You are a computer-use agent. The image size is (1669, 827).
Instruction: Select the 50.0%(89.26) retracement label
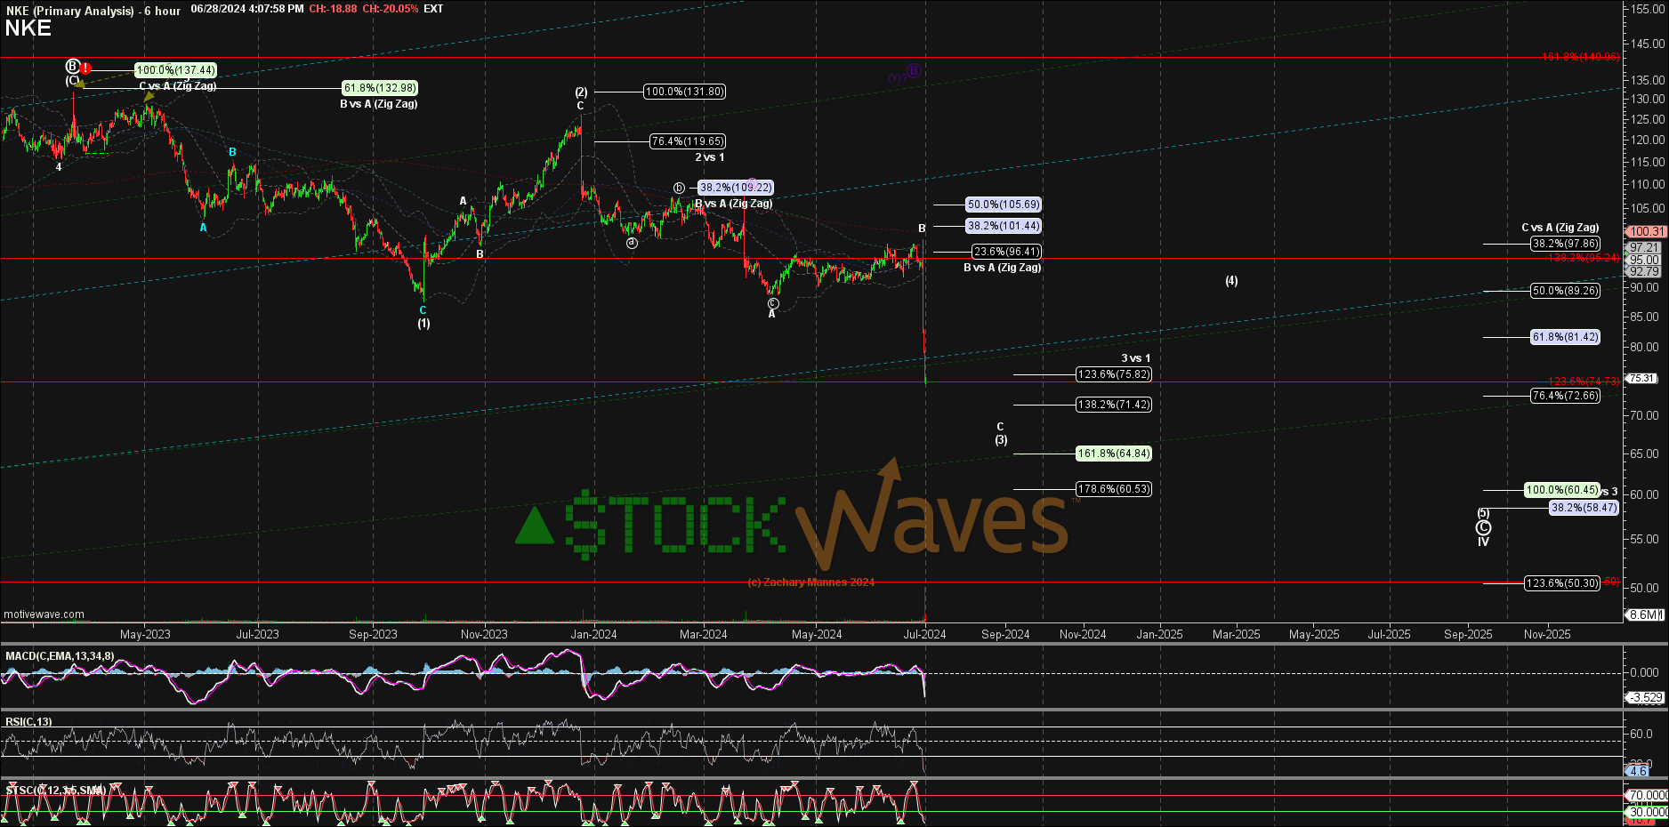pos(1565,291)
